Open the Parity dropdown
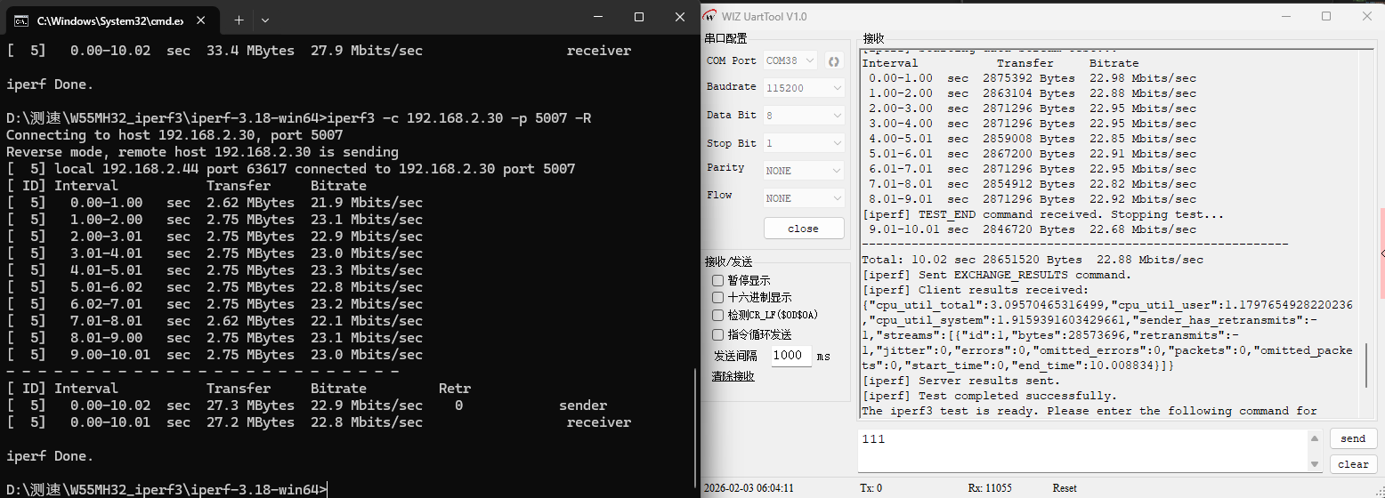 pyautogui.click(x=804, y=170)
